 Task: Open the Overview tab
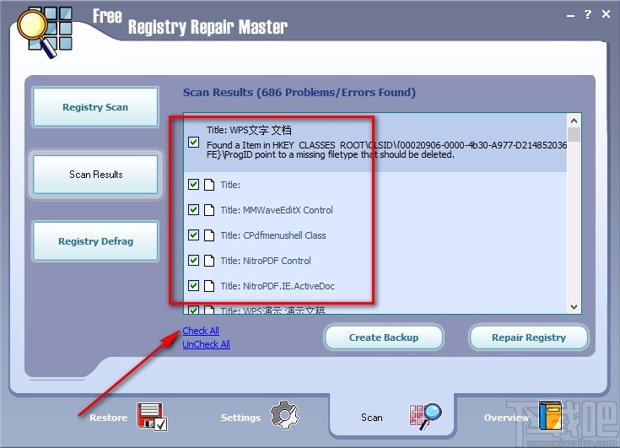click(x=523, y=417)
